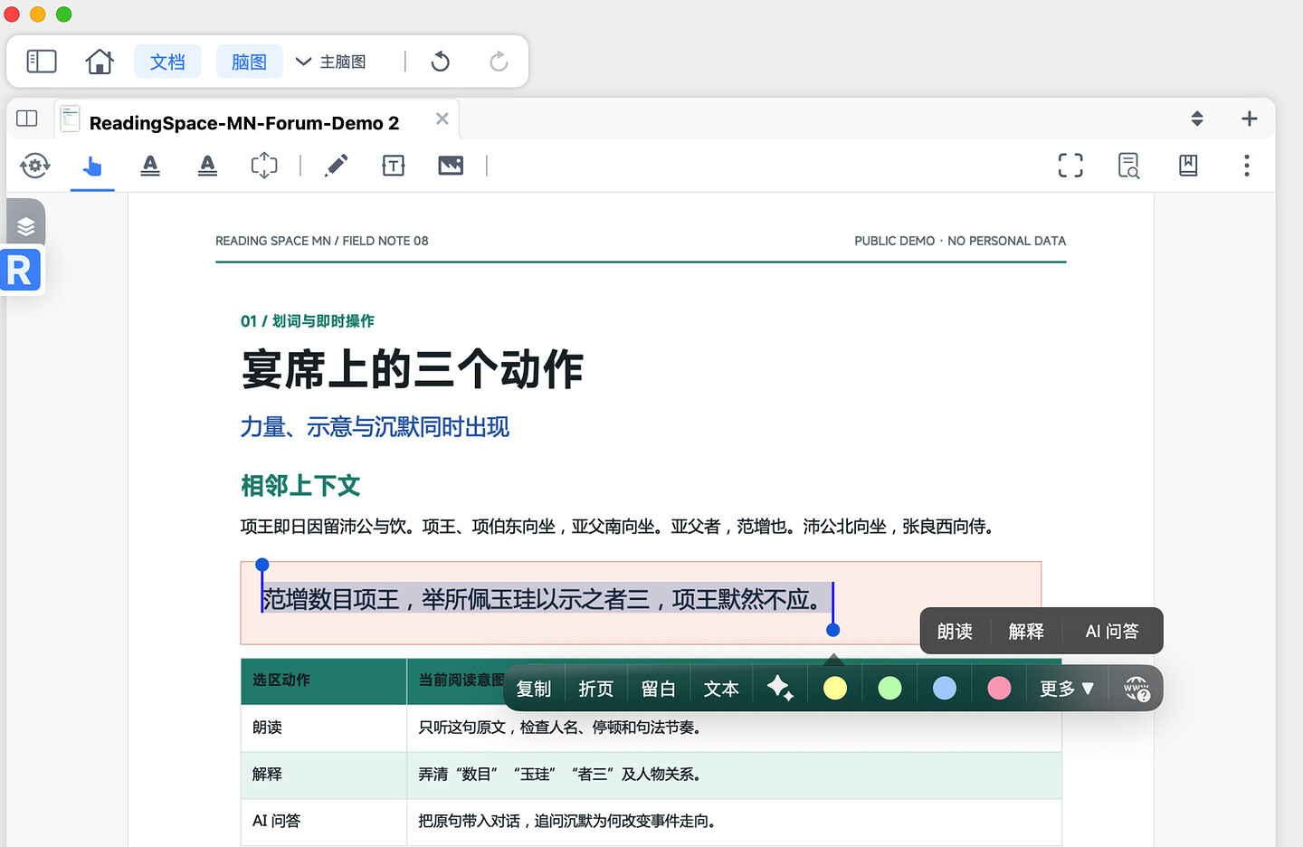Image resolution: width=1303 pixels, height=847 pixels.
Task: Click the 01 / 划词与即时操作 label
Action: (308, 321)
